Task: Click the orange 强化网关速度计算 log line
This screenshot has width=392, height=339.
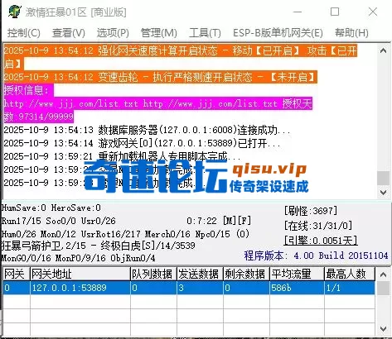Action: click(181, 57)
